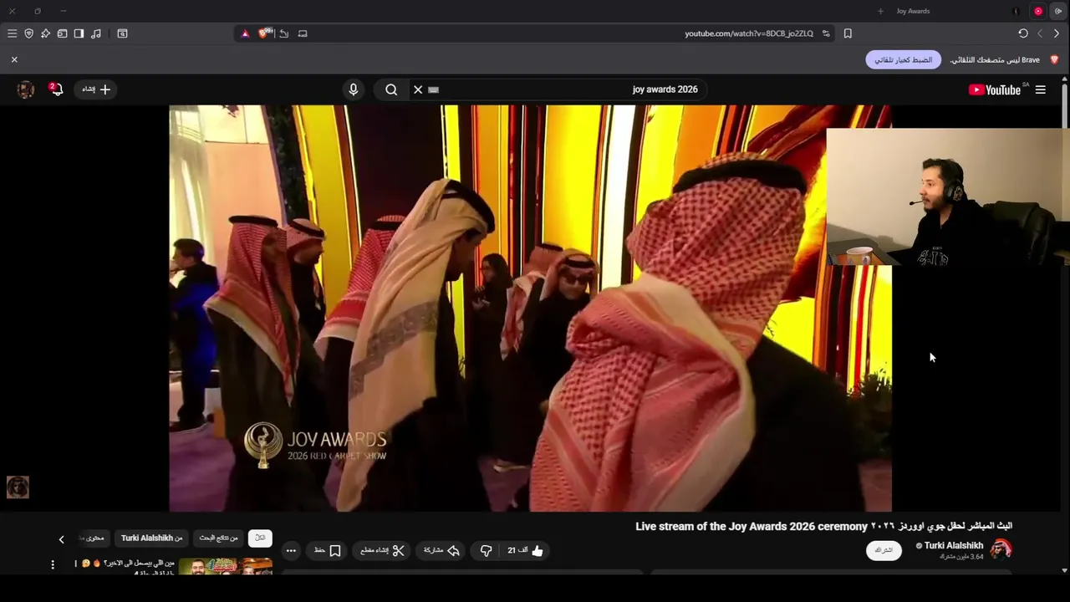Select the 'From Turki Alalshikh' chip
The height and width of the screenshot is (602, 1070).
(151, 538)
